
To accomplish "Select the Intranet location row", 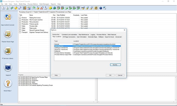I will pyautogui.click(x=87, y=44).
